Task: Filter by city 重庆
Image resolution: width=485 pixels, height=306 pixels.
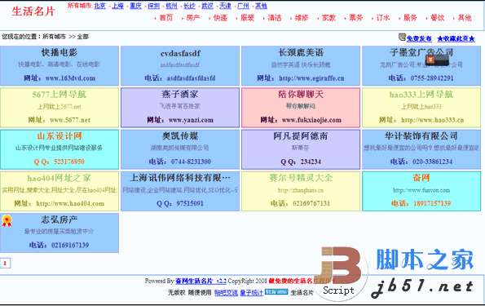Action: [136, 6]
